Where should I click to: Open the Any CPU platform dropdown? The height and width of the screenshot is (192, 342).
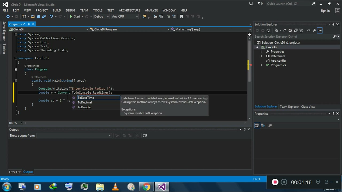pyautogui.click(x=125, y=17)
